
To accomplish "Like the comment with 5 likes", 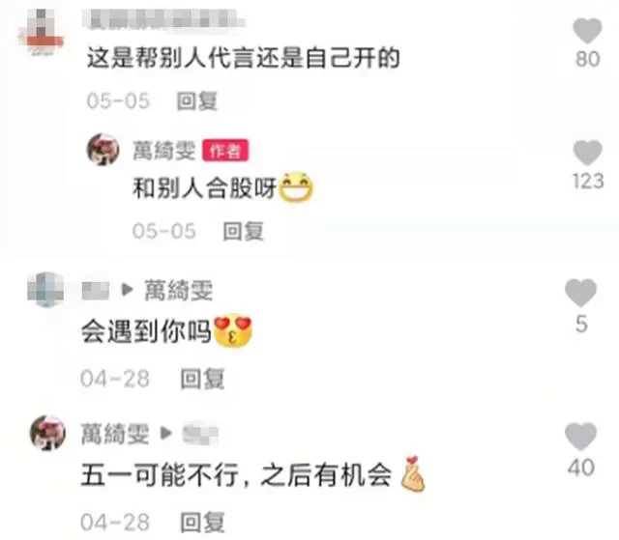I will [580, 293].
